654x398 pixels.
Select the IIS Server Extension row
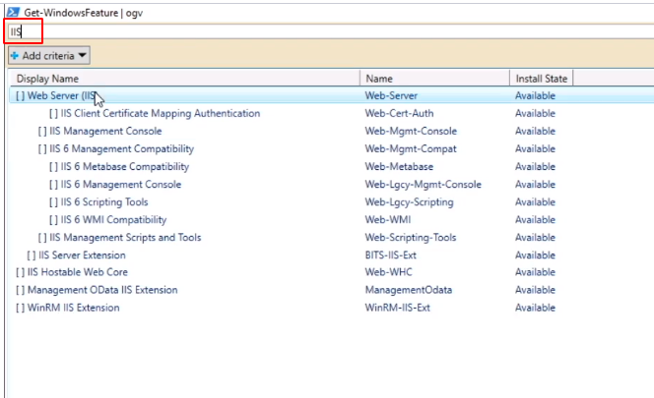click(x=331, y=256)
